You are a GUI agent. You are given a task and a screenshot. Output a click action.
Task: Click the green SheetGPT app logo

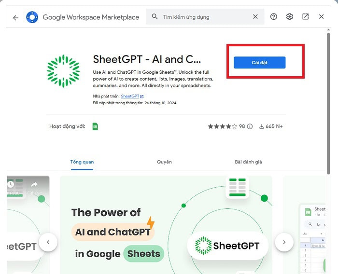(63, 71)
